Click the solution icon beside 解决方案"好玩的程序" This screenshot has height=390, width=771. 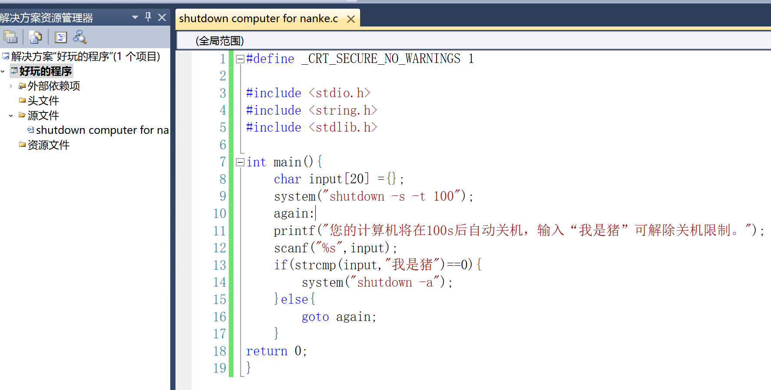pyautogui.click(x=6, y=56)
